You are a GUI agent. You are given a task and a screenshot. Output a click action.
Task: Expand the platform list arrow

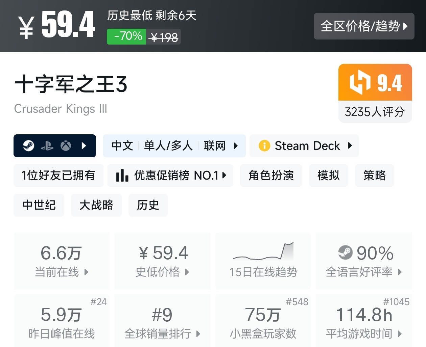pyautogui.click(x=84, y=146)
